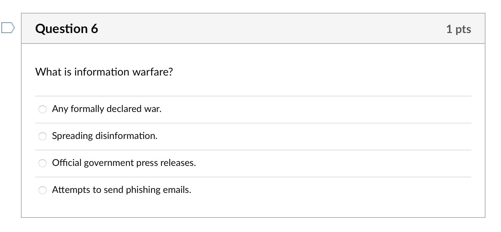Select 'Official government press releases.'
This screenshot has height=232, width=501.
[43, 163]
